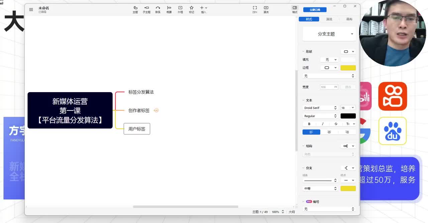The width and height of the screenshot is (428, 223).
Task: Enter ZEN fullscreen mode
Action: [x=255, y=10]
